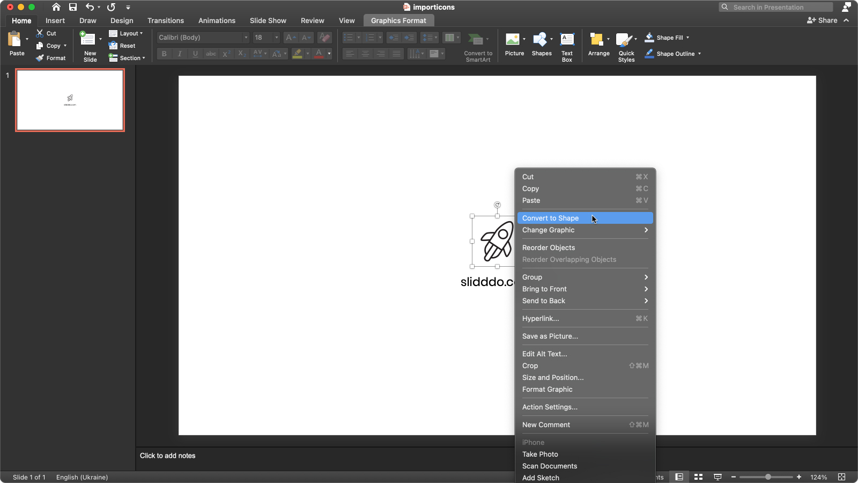Zoom out with the minus button
This screenshot has height=483, width=858.
tap(734, 477)
